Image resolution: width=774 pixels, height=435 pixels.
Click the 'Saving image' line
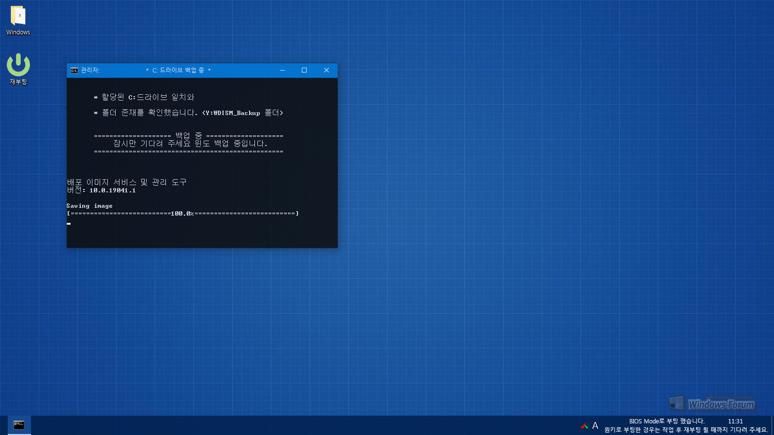pyautogui.click(x=89, y=206)
